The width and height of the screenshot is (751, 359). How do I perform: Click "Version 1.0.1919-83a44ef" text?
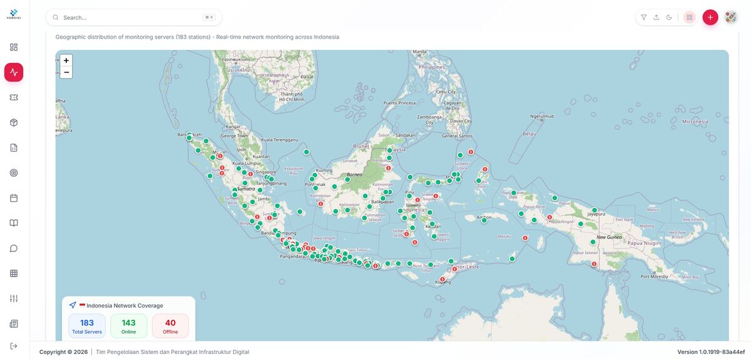pos(711,352)
